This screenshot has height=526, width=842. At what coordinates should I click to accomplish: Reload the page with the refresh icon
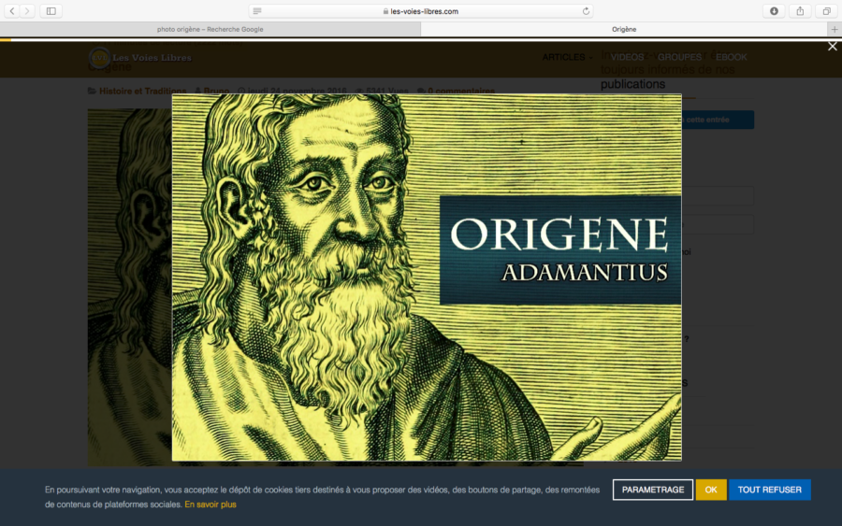pyautogui.click(x=586, y=10)
